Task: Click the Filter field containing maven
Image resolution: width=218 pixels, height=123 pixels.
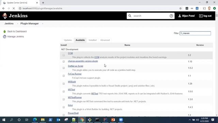Action: [195, 33]
